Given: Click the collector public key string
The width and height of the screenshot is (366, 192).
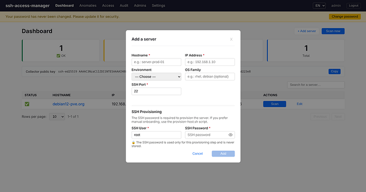Looking at the screenshot, I should [154, 72].
